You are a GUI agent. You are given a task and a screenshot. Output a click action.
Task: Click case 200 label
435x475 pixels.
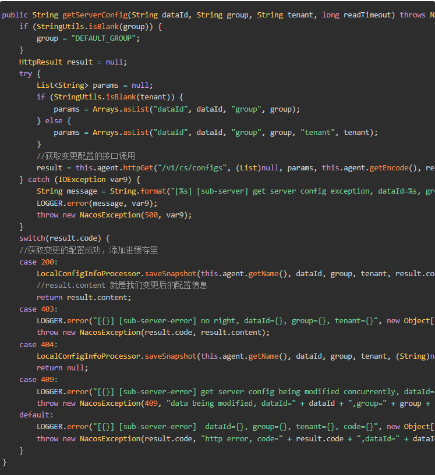point(38,262)
